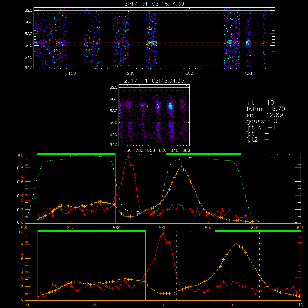Click x-axis label 860 on middle image
The height and width of the screenshot is (308, 308).
(x=186, y=151)
